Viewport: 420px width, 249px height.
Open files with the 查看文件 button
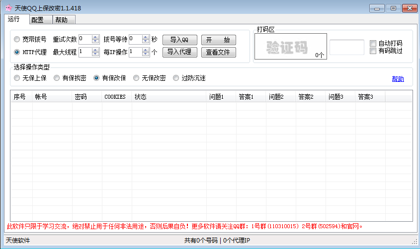(218, 52)
